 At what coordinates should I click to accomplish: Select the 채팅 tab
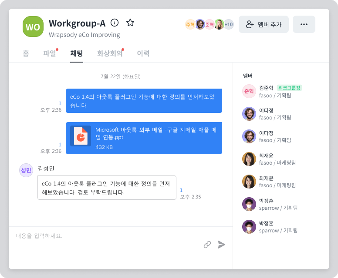tap(77, 53)
